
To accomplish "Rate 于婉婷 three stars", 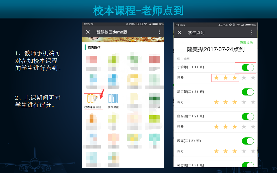I will coord(235,78).
